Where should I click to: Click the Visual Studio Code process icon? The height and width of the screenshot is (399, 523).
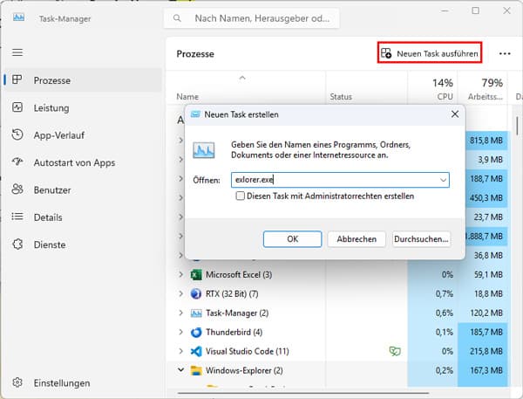196,351
